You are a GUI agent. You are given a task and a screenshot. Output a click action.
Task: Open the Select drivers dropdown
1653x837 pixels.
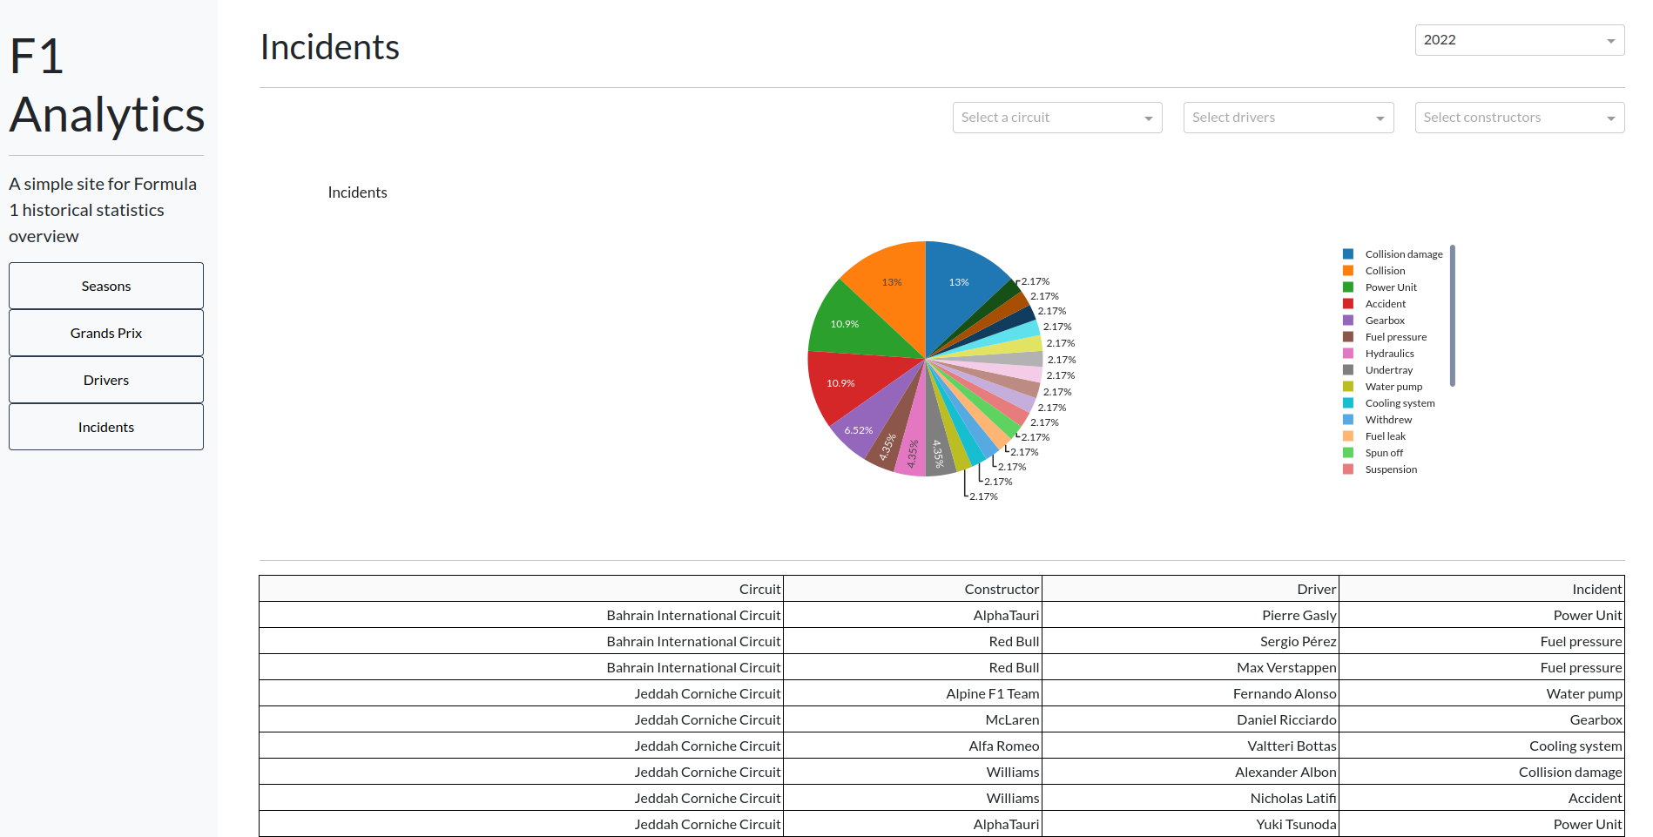coord(1288,118)
